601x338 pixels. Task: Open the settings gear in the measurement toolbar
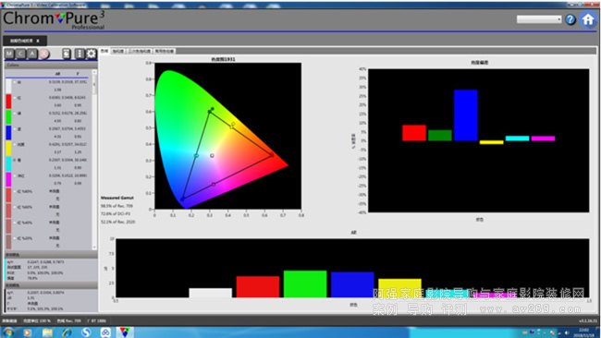92,54
